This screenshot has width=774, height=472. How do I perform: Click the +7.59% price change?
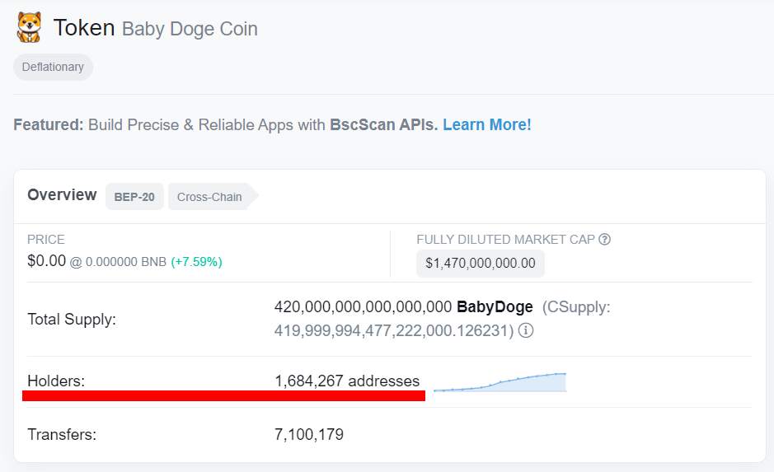(196, 262)
